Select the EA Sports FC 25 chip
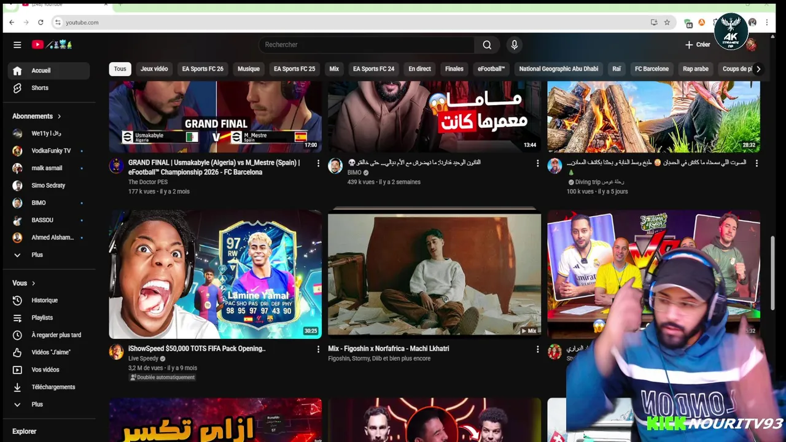The image size is (786, 442). 294,69
